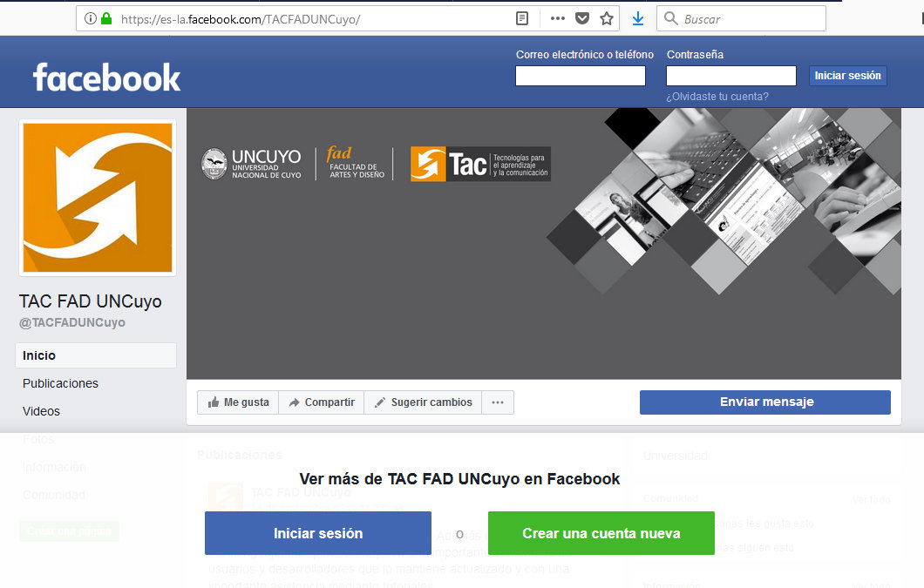Click the Facebook logo
The width and height of the screenshot is (924, 588).
point(106,78)
